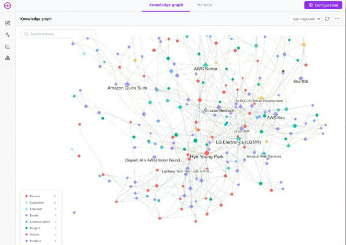The height and width of the screenshot is (245, 346).
Task: Click the app logo in the sidebar
Action: pos(8,5)
